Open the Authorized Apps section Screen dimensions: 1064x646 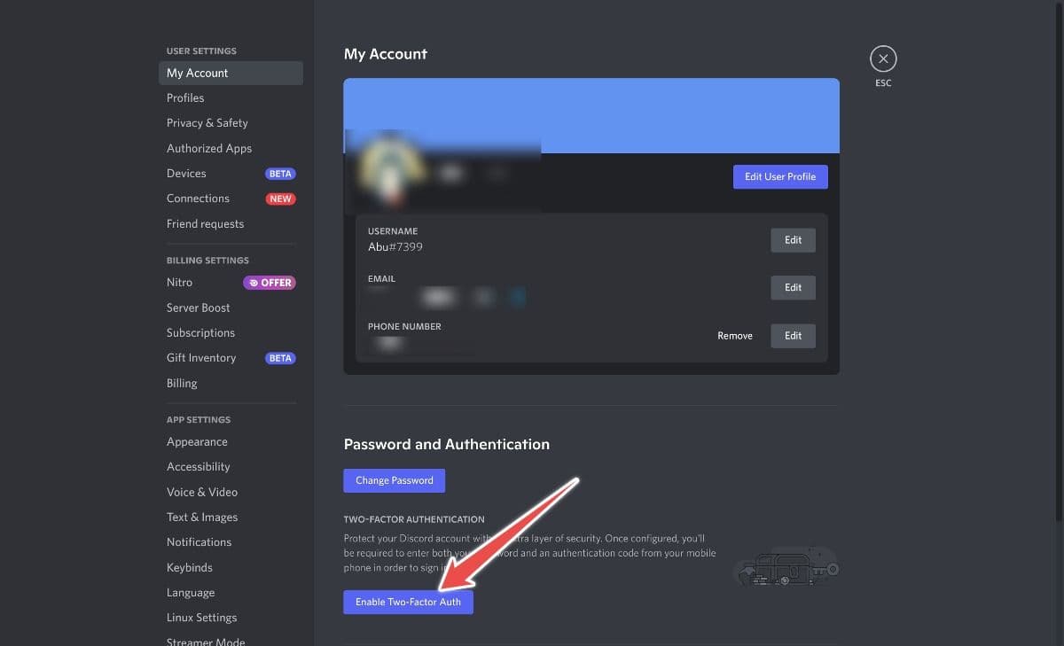point(209,148)
